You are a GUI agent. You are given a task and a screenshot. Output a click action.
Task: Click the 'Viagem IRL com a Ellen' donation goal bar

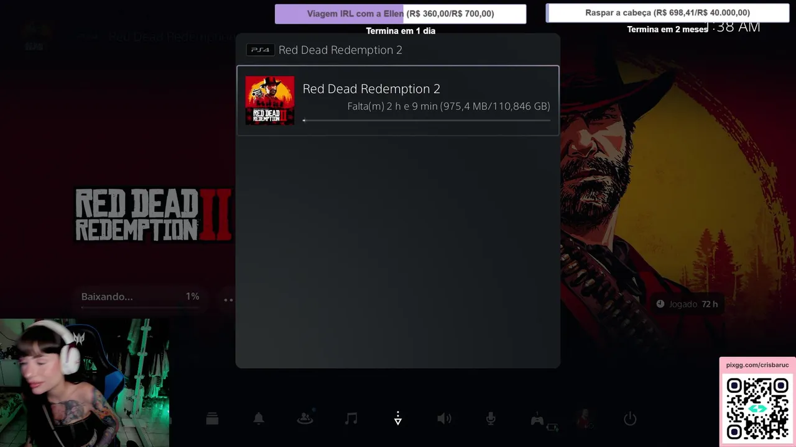click(x=400, y=14)
